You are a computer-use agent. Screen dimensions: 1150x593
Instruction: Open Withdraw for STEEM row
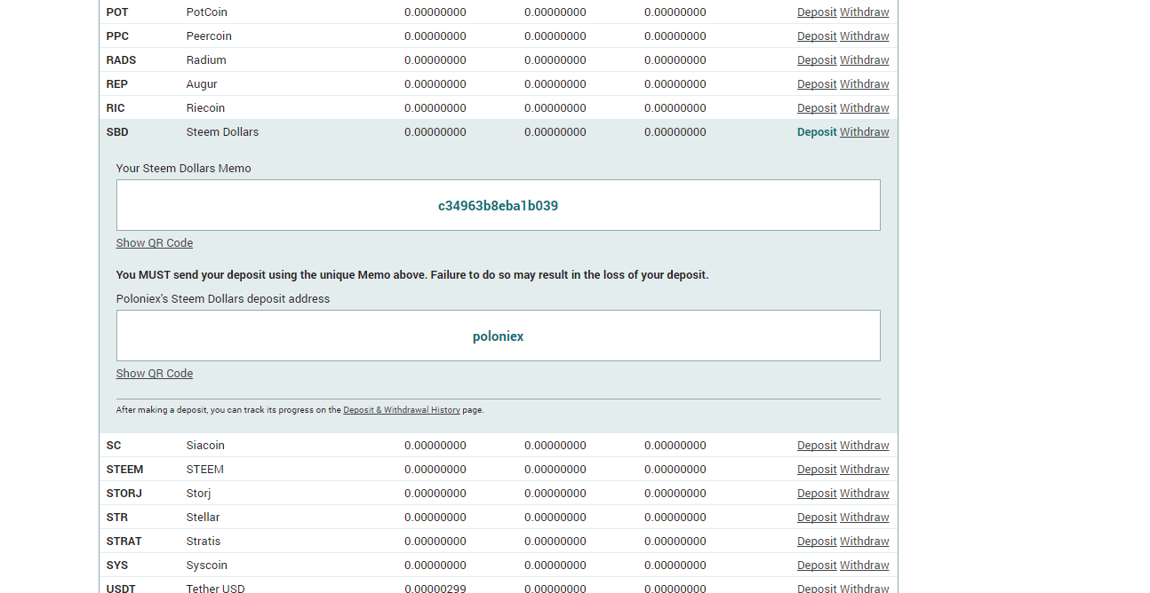(x=865, y=470)
